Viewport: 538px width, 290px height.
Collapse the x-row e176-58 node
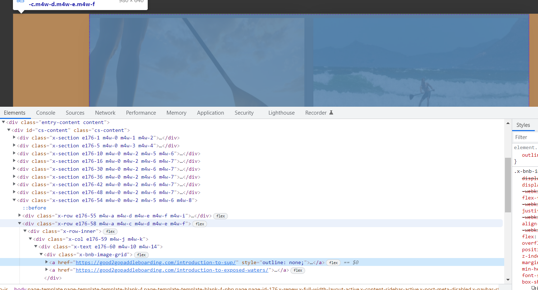[x=20, y=224]
